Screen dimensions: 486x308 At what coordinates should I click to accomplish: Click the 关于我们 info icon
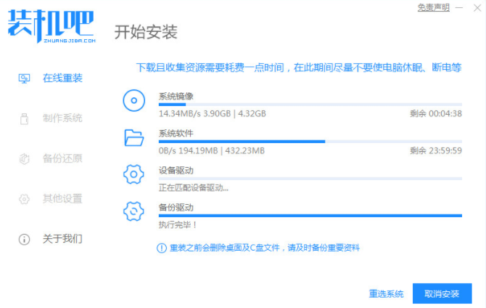pyautogui.click(x=24, y=239)
